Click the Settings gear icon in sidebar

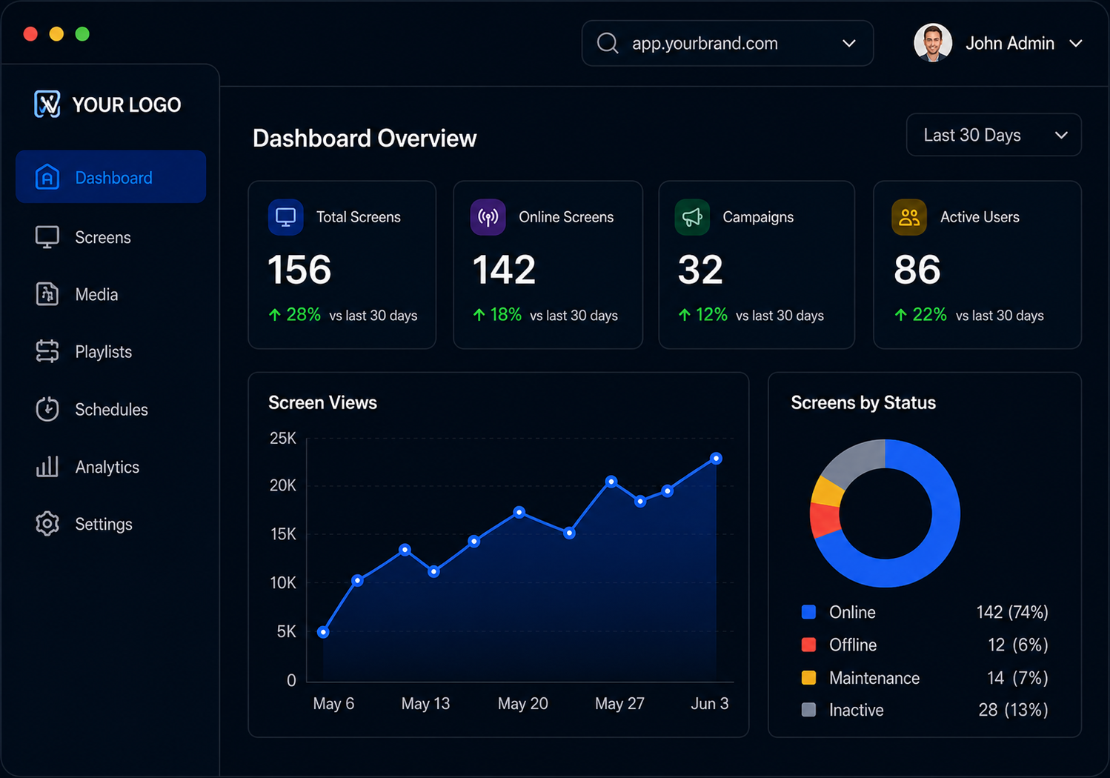47,524
